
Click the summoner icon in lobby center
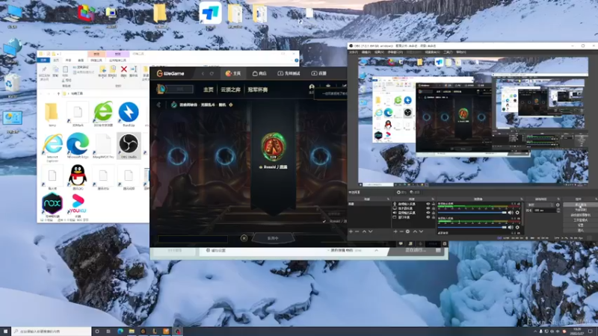(273, 146)
